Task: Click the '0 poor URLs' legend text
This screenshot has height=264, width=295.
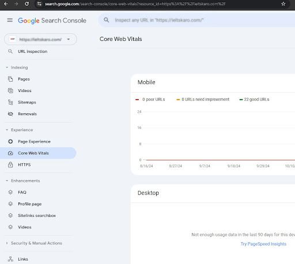Action: (154, 100)
